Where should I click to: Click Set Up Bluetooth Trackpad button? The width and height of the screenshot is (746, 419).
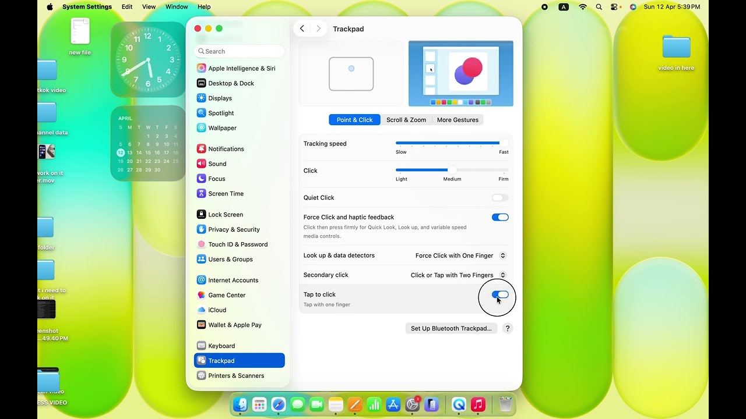pos(451,328)
